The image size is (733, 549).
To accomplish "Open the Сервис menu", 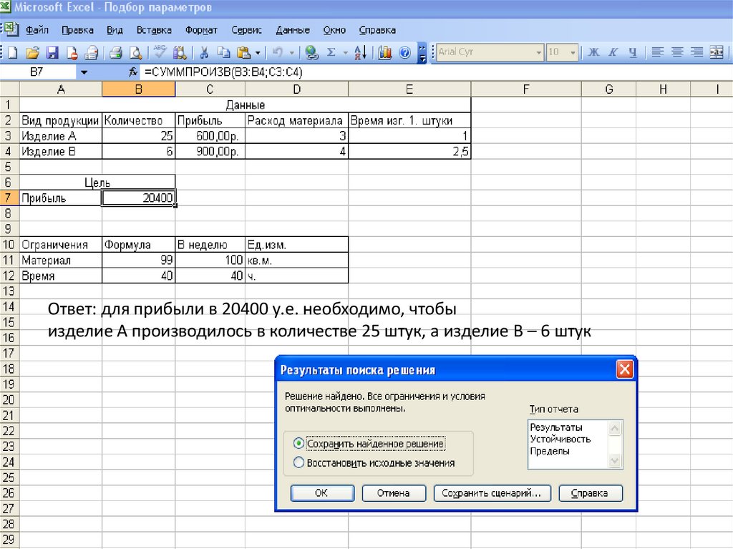I will tap(246, 30).
